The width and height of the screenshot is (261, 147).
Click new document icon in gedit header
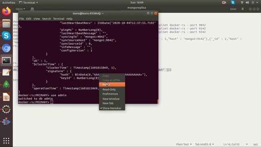(x=32, y=9)
